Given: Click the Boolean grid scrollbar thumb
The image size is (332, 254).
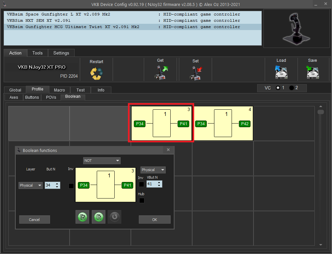Looking at the screenshot, I should tap(320, 112).
